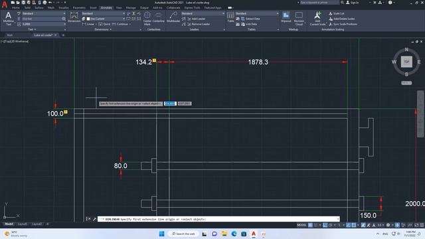Click the ViewCube WCS label below compass
Viewport: 425px width, 239px height.
[x=406, y=83]
